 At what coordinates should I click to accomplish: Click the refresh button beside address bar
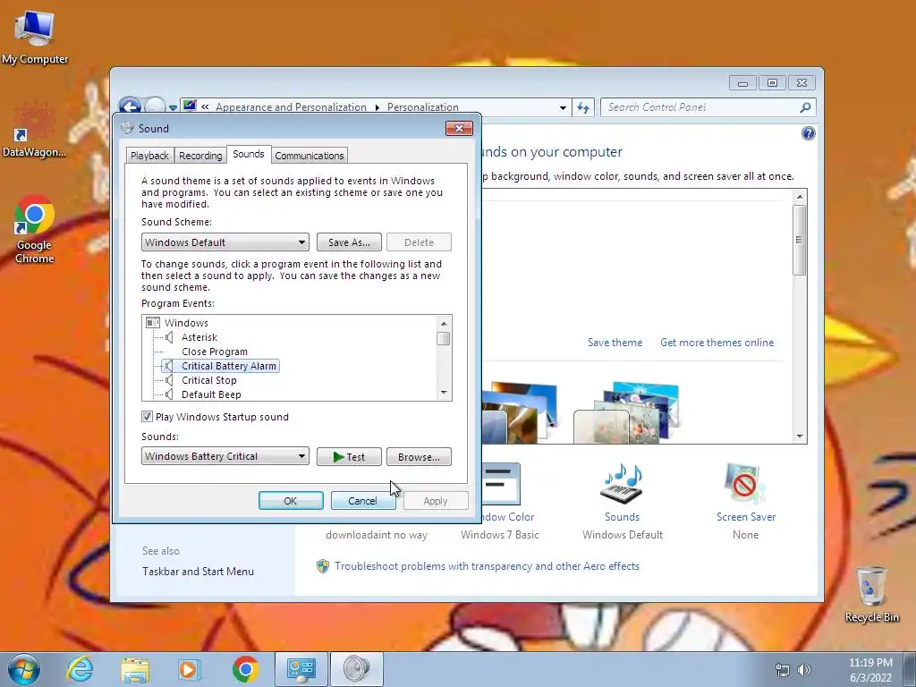pos(583,107)
